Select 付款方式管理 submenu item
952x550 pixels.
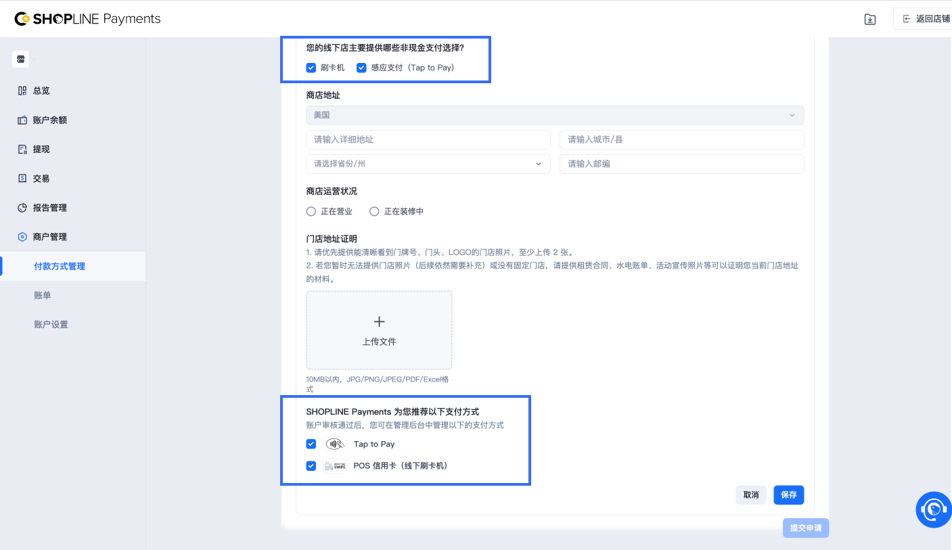[x=72, y=267]
